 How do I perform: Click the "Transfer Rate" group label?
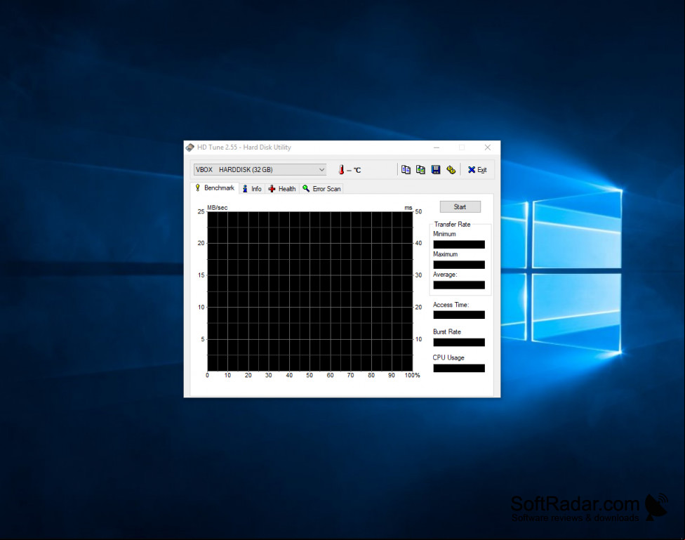[452, 224]
